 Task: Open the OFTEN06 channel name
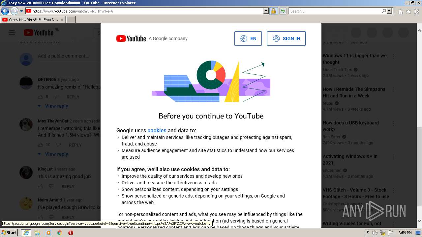point(47,80)
